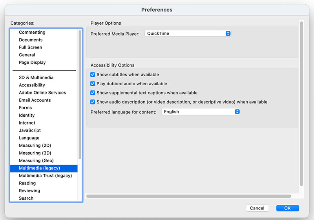Click horizontal scrollbar below options panel
The image size is (314, 220).
coord(188,196)
